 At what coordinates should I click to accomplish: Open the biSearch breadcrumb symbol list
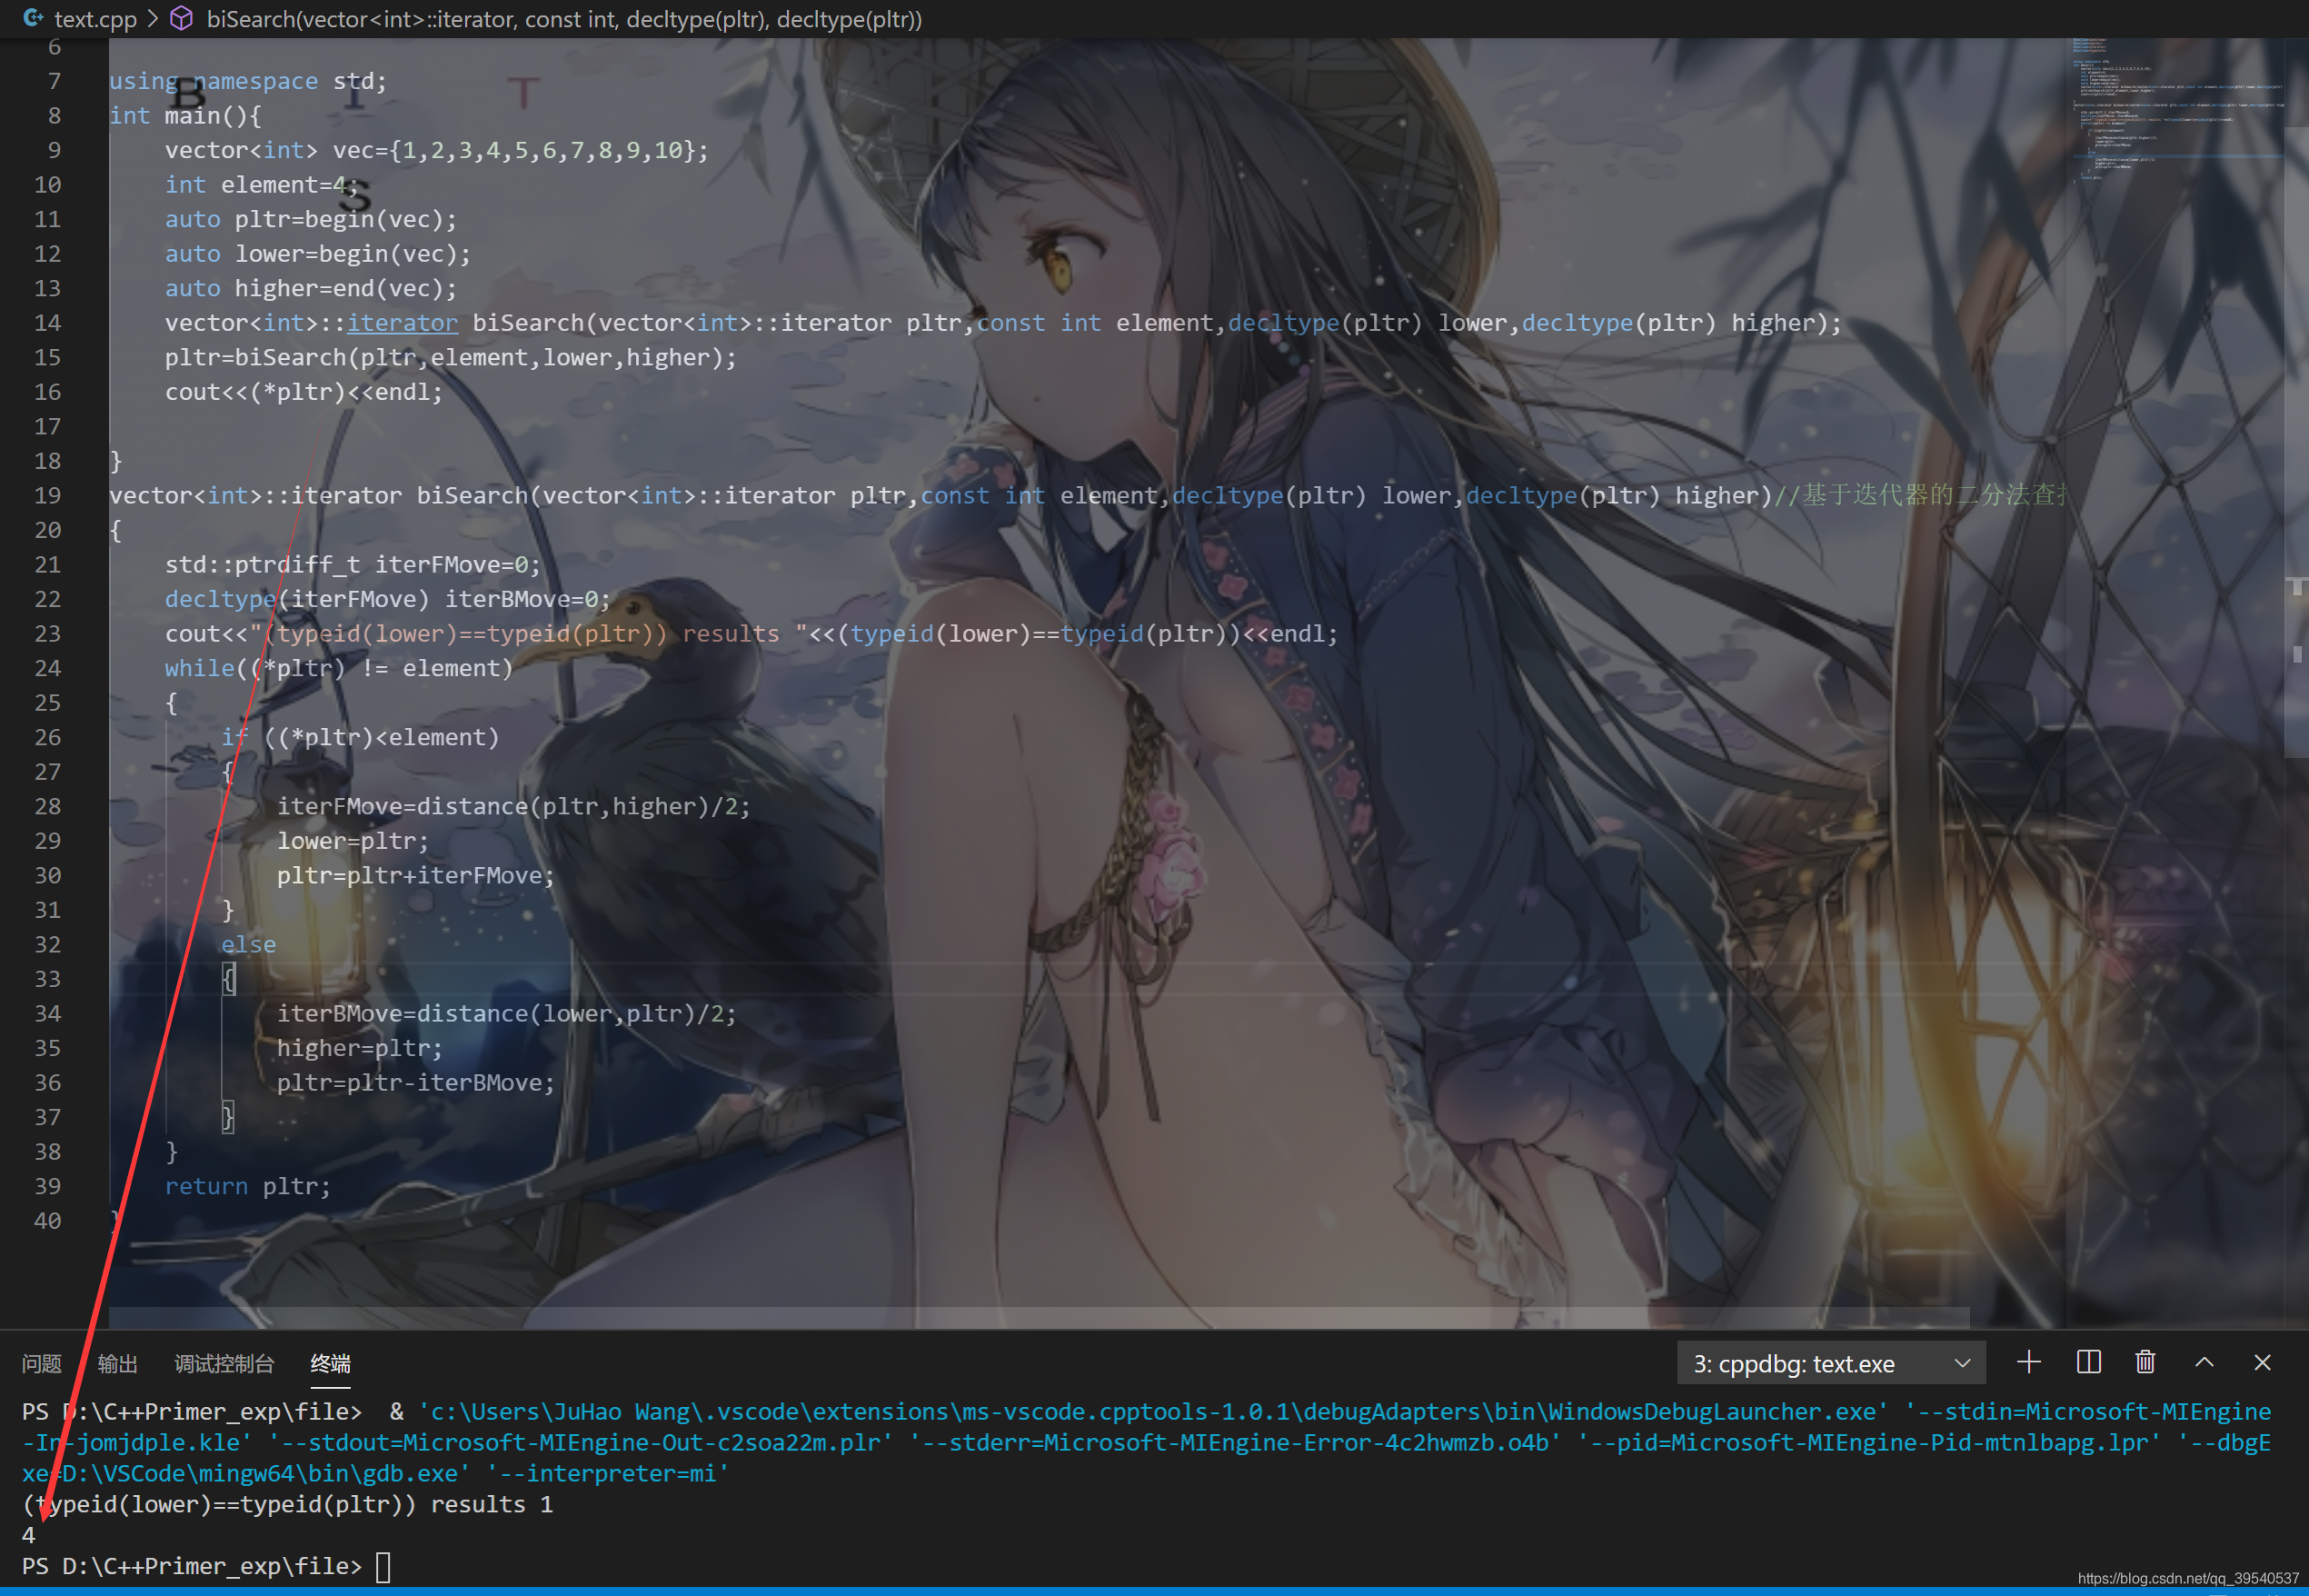pyautogui.click(x=563, y=19)
